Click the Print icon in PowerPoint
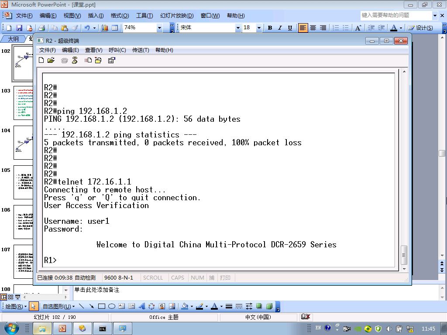 coord(42,27)
